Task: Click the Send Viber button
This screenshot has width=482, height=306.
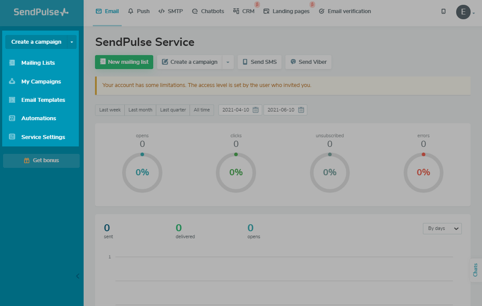Action: 308,62
